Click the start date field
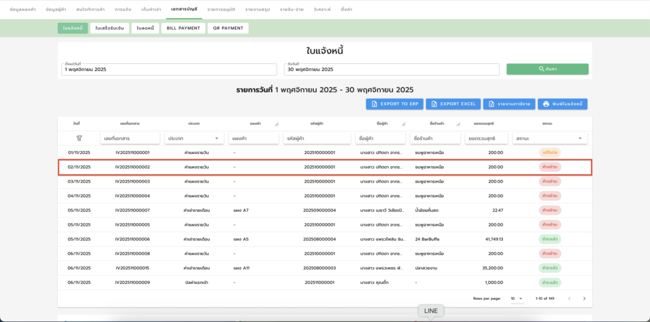The image size is (650, 322). (x=169, y=69)
